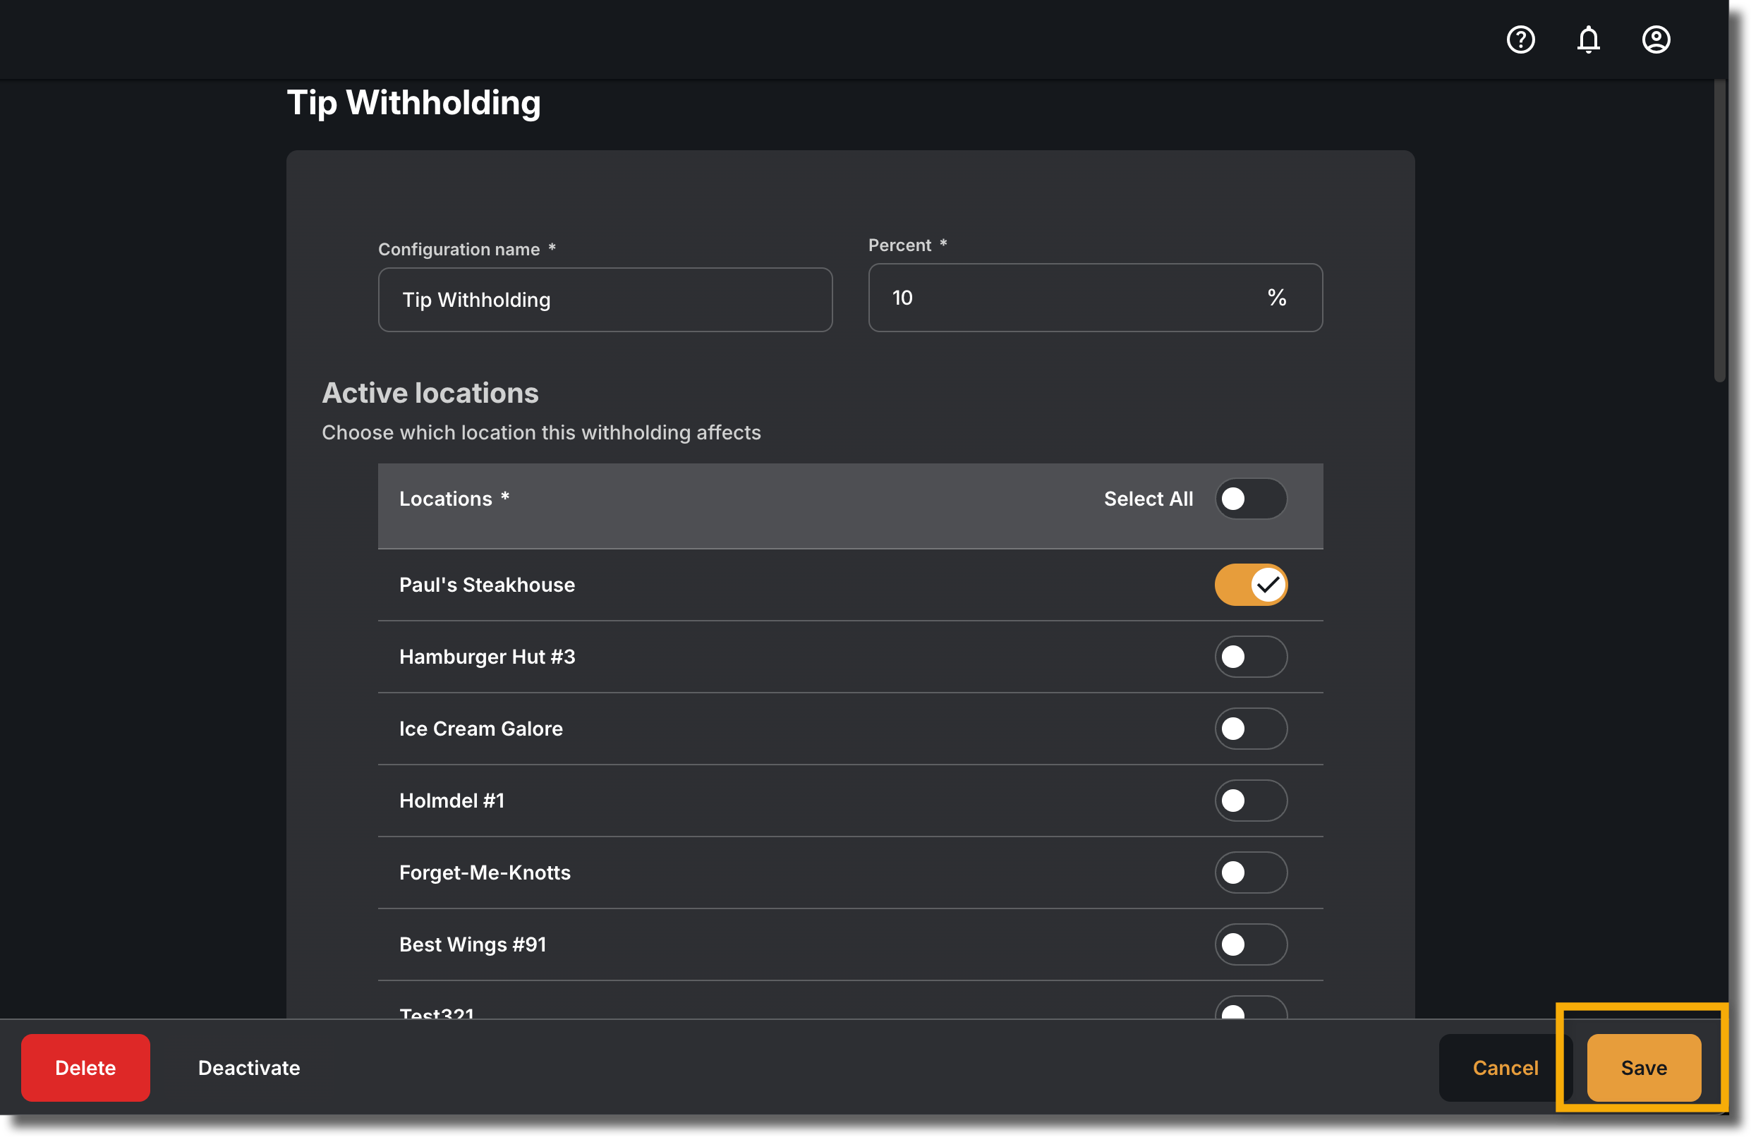Turn on the Holmdel #1 toggle

click(x=1251, y=800)
